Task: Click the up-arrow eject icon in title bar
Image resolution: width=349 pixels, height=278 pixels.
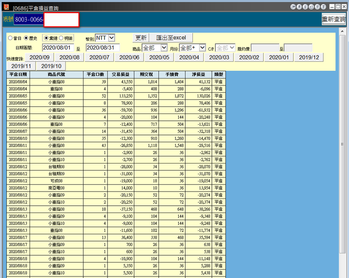Action: 299,7
